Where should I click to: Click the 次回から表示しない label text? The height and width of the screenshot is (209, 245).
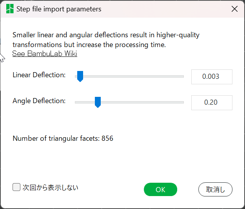point(50,187)
